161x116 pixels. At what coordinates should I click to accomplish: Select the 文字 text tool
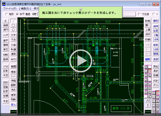click(x=13, y=35)
